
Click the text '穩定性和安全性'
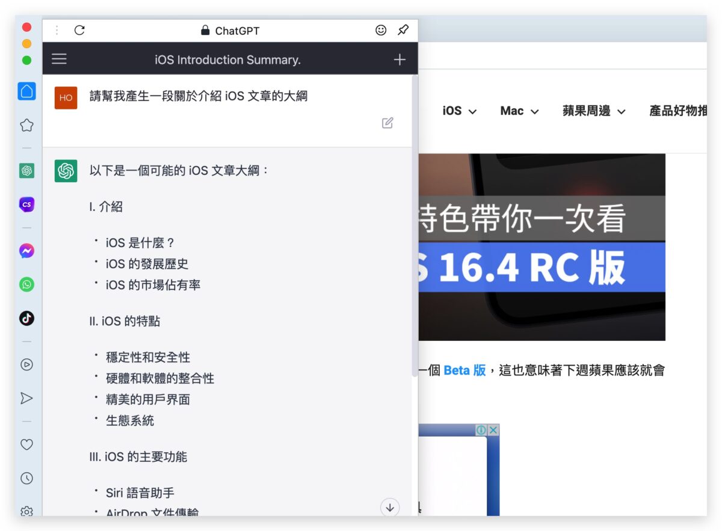tap(148, 357)
